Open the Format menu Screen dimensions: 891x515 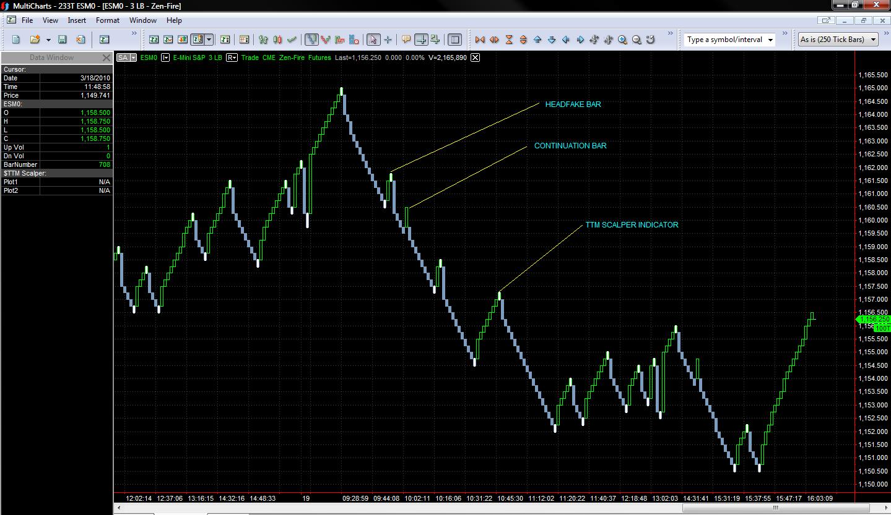108,20
